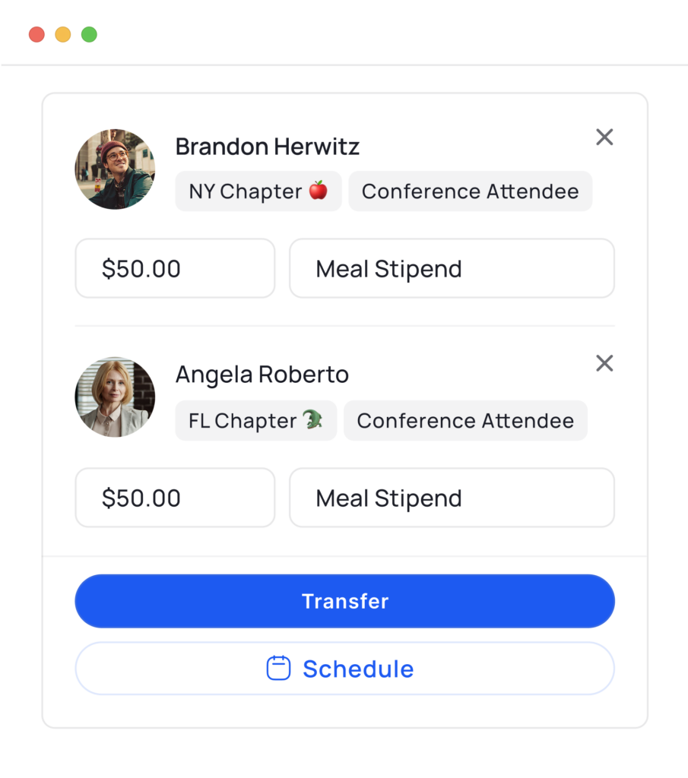Click the Brandon Herwitz name
688x778 pixels.
click(x=268, y=147)
